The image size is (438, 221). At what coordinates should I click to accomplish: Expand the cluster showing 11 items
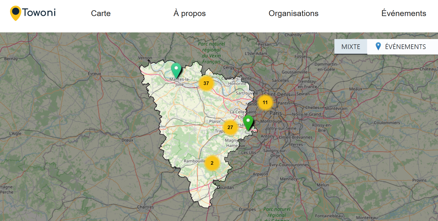[x=265, y=102]
